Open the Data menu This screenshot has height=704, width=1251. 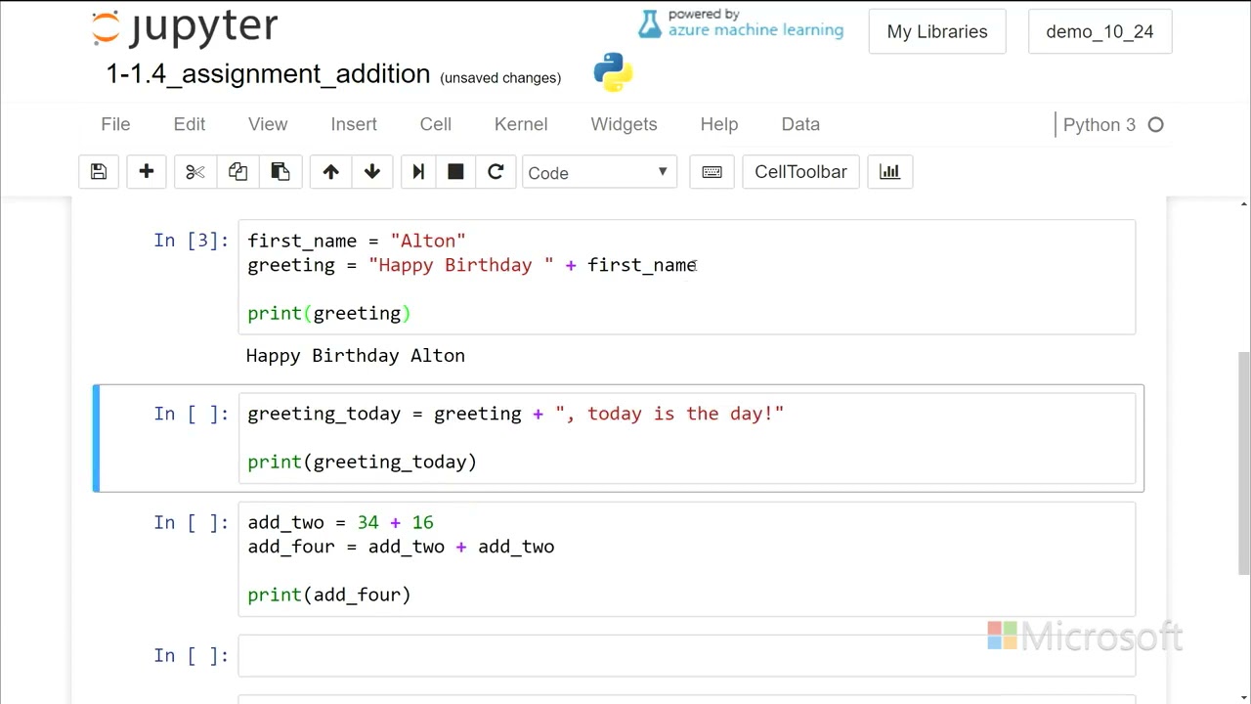pyautogui.click(x=800, y=124)
